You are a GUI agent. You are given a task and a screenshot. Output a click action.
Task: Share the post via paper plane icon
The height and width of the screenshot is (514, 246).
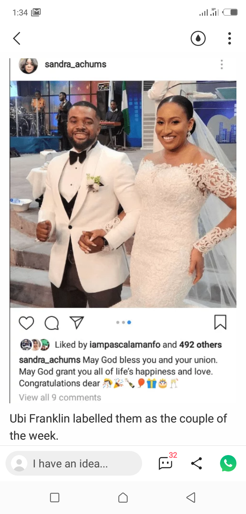77,322
